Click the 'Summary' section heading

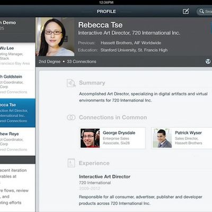pyautogui.click(x=92, y=83)
